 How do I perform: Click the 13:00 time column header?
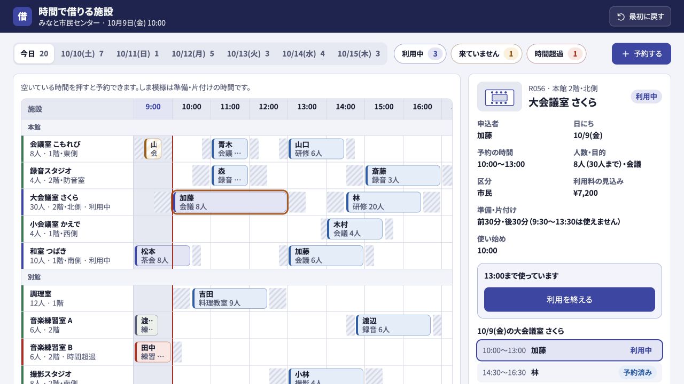[x=307, y=109]
